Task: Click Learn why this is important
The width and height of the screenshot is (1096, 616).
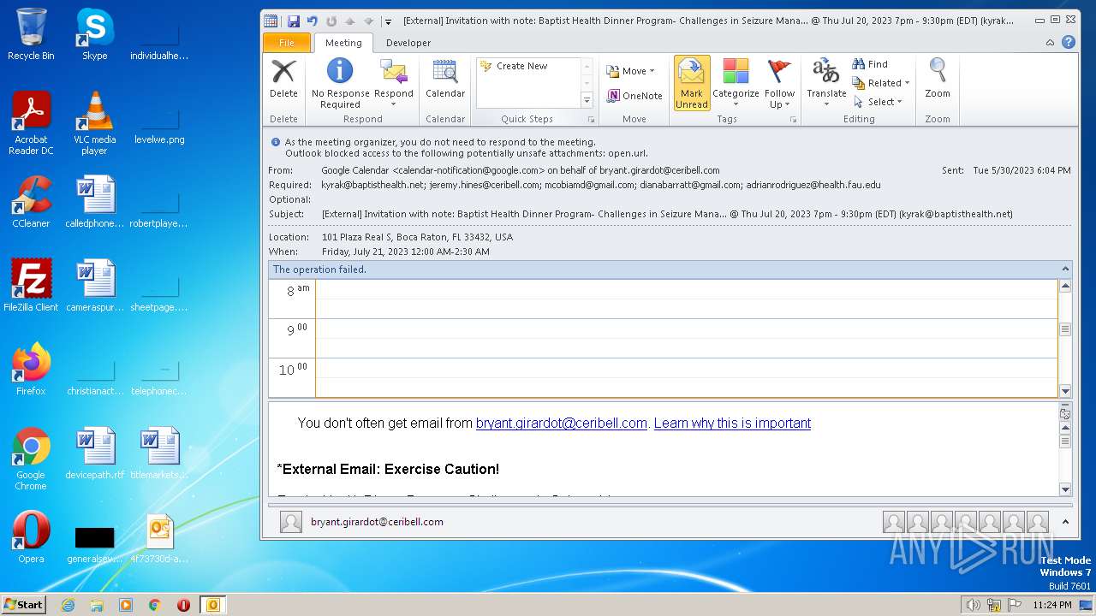Action: click(x=732, y=423)
